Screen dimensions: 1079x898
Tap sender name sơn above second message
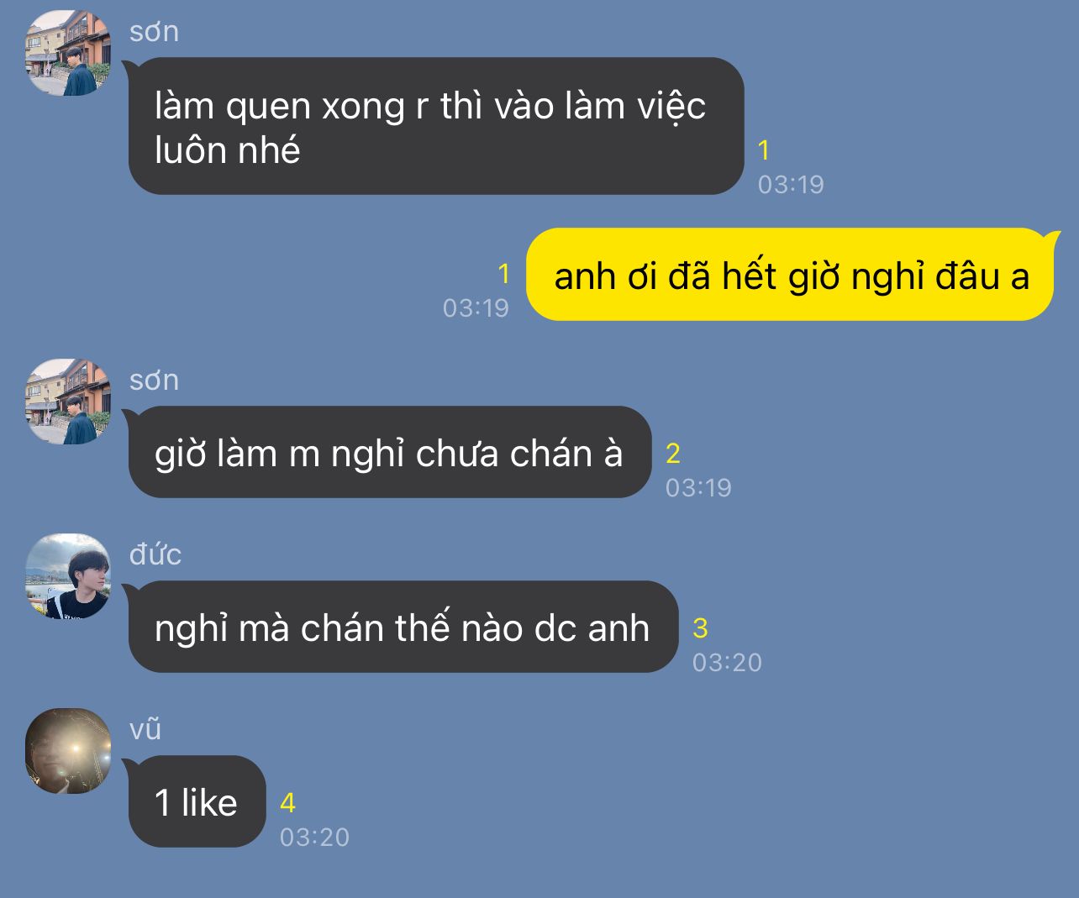pyautogui.click(x=154, y=381)
